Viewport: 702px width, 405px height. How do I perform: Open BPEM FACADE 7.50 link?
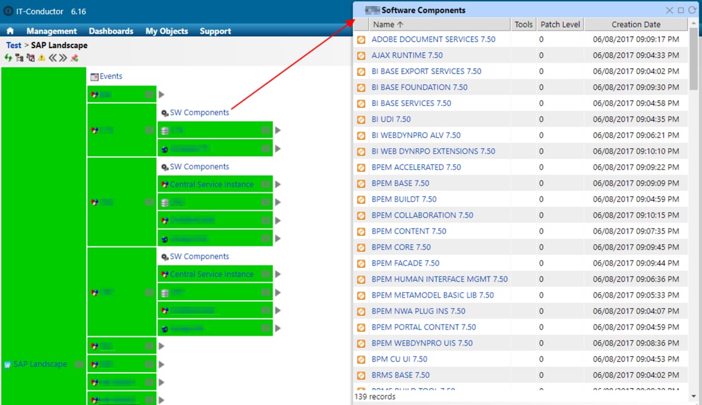pos(406,263)
